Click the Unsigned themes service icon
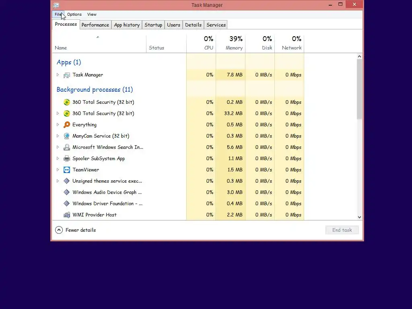 [x=67, y=181]
